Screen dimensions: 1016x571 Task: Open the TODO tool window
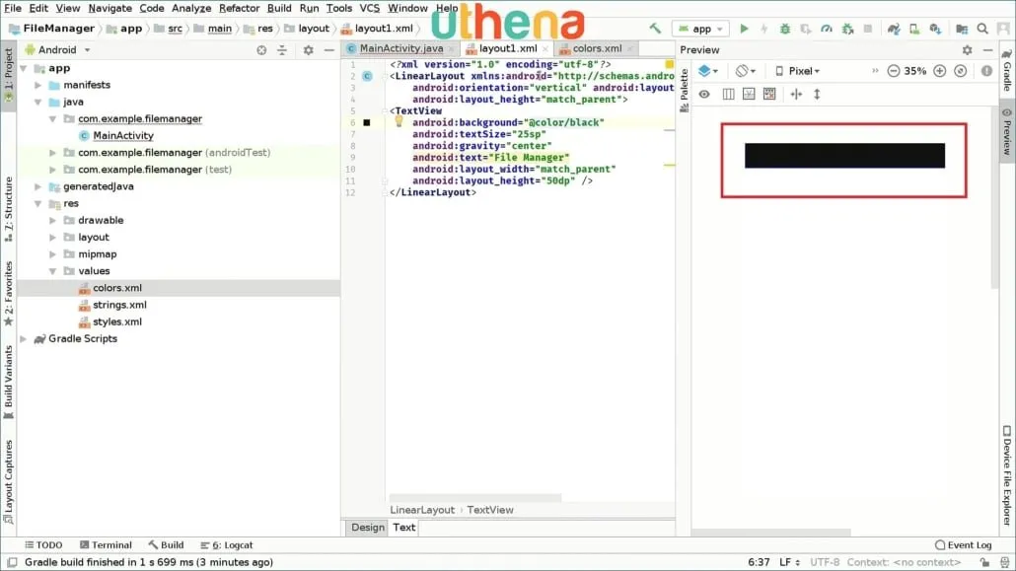coord(43,545)
